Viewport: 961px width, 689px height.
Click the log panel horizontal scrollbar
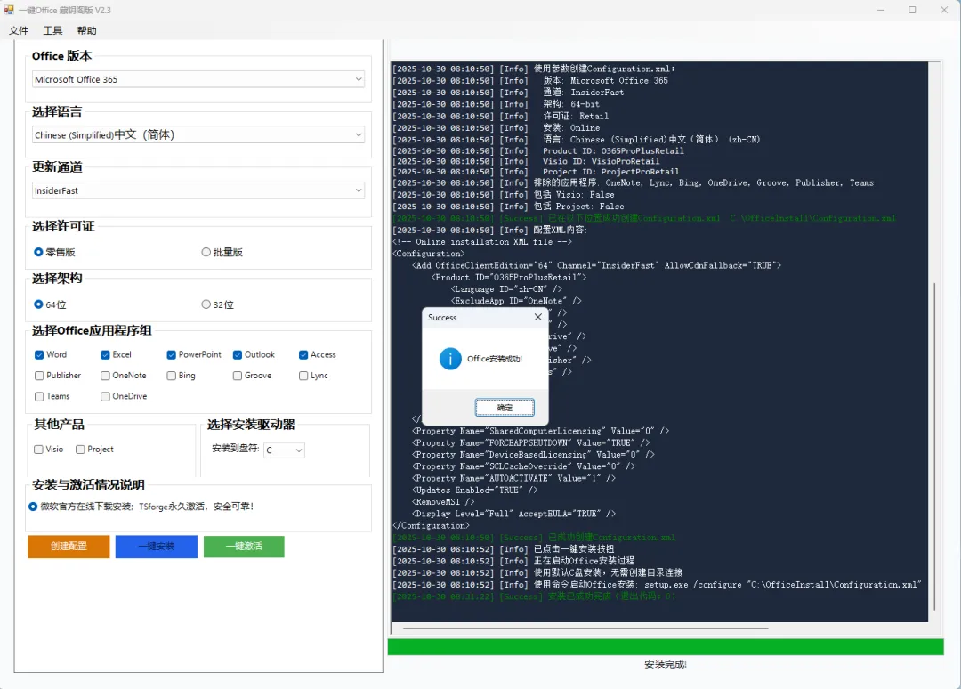(x=585, y=628)
